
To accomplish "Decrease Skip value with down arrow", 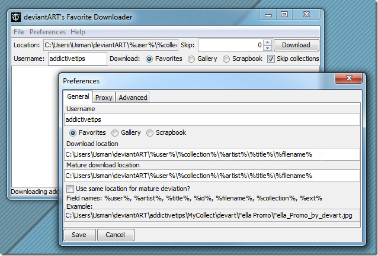I will [267, 48].
